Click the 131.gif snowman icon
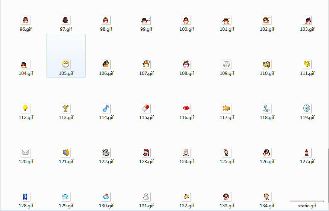329x211 pixels. click(146, 197)
